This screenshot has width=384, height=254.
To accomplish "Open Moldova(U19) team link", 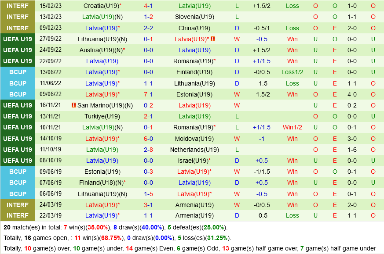I will coord(194,139).
